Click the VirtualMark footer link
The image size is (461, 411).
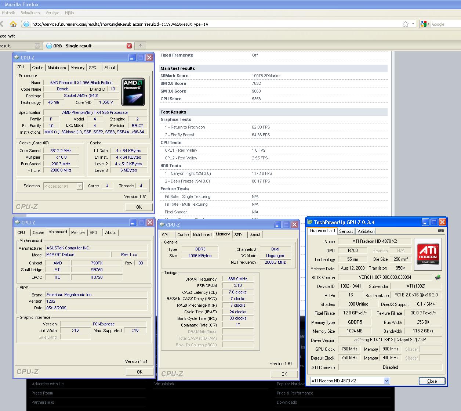click(164, 384)
